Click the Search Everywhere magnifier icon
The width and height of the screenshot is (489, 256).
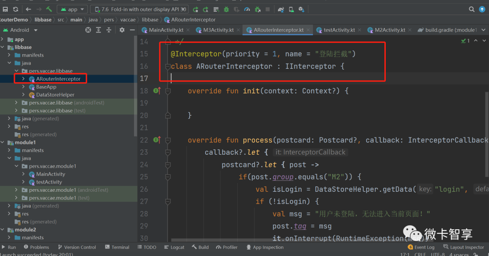[x=471, y=9]
